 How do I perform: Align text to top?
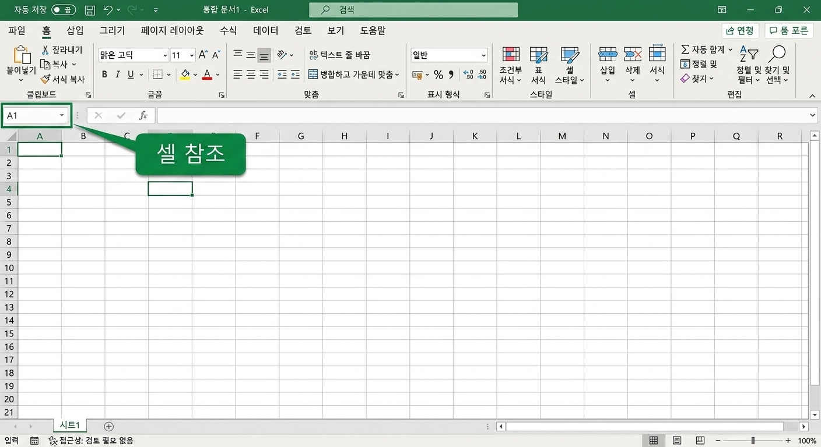pos(238,55)
